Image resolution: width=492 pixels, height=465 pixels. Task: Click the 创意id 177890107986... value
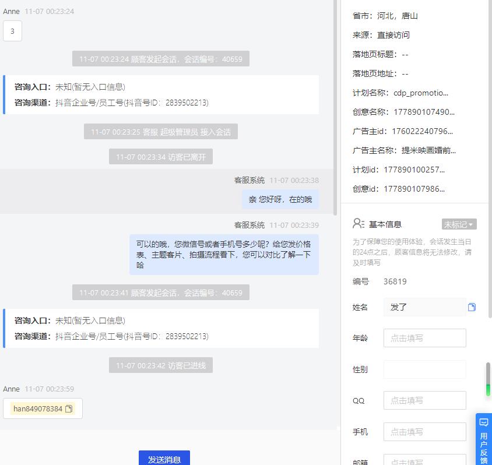click(x=414, y=189)
